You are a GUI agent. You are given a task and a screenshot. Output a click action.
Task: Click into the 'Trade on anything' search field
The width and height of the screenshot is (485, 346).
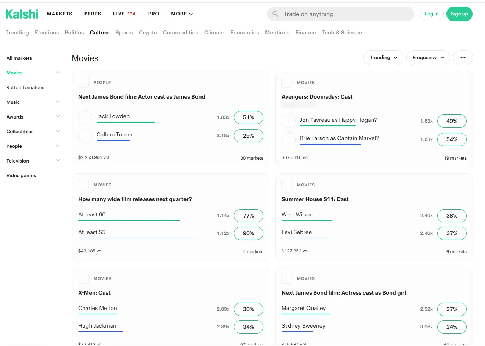click(x=341, y=14)
